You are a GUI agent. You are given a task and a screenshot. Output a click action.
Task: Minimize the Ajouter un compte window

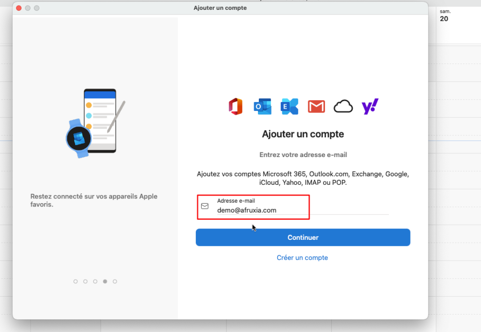pyautogui.click(x=28, y=8)
